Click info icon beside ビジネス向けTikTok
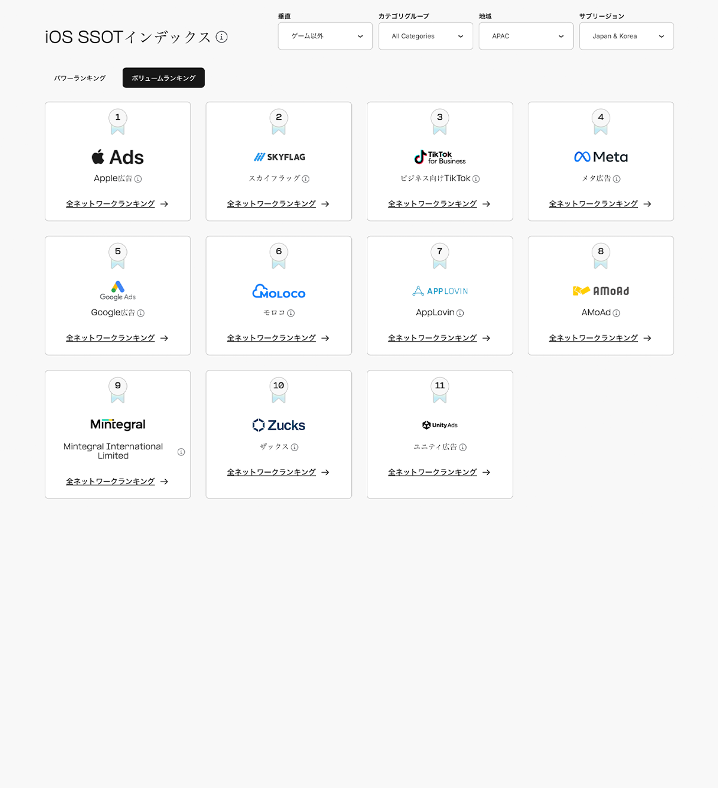 (x=476, y=179)
